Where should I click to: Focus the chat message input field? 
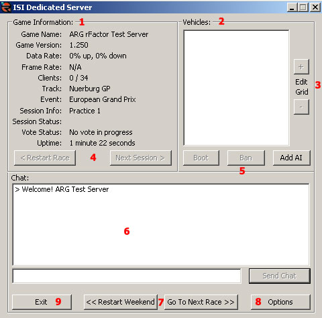click(x=127, y=276)
